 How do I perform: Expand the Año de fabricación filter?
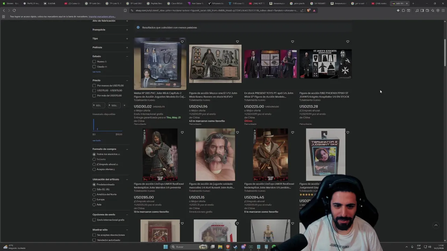[127, 21]
